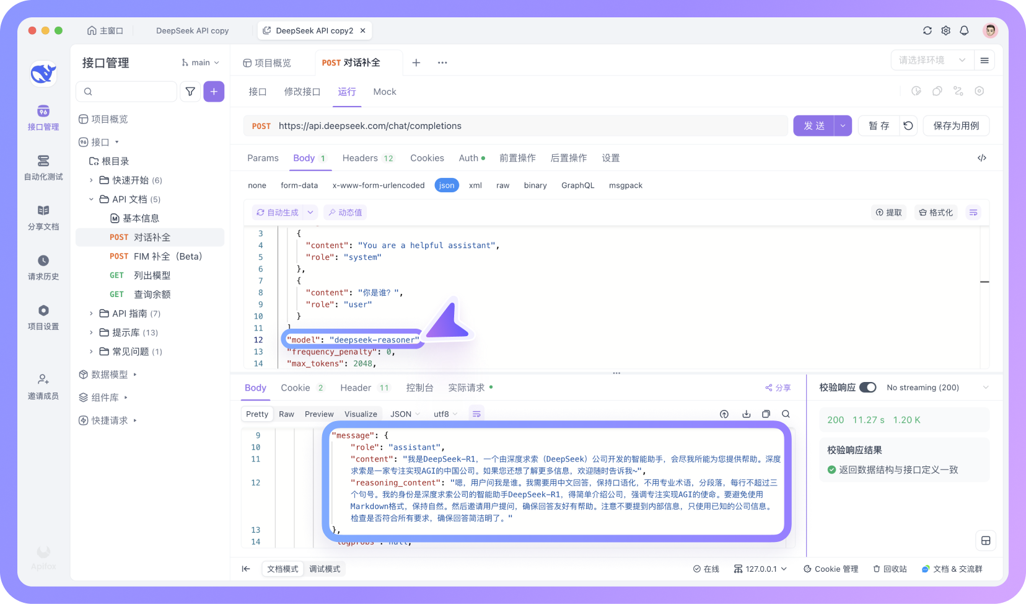
Task: Open the settings gear in title bar
Action: [x=946, y=30]
